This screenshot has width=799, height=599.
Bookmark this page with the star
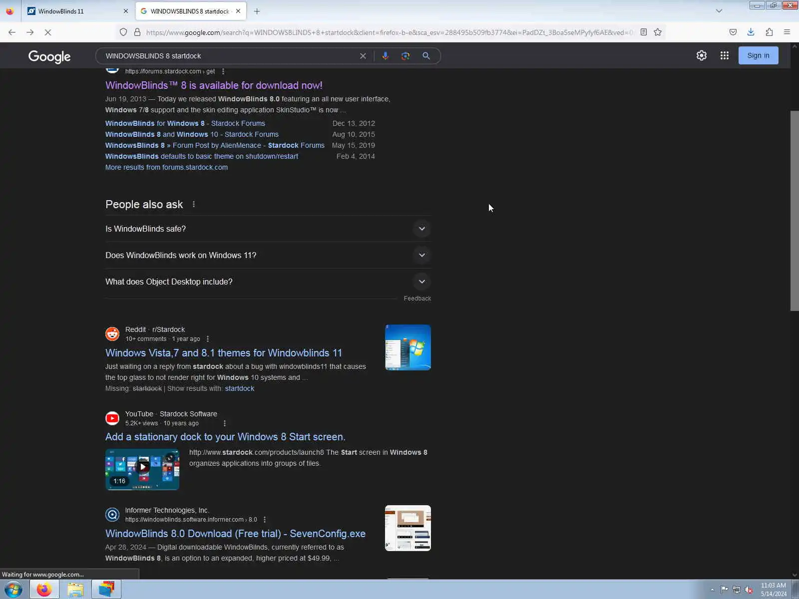pos(658,32)
